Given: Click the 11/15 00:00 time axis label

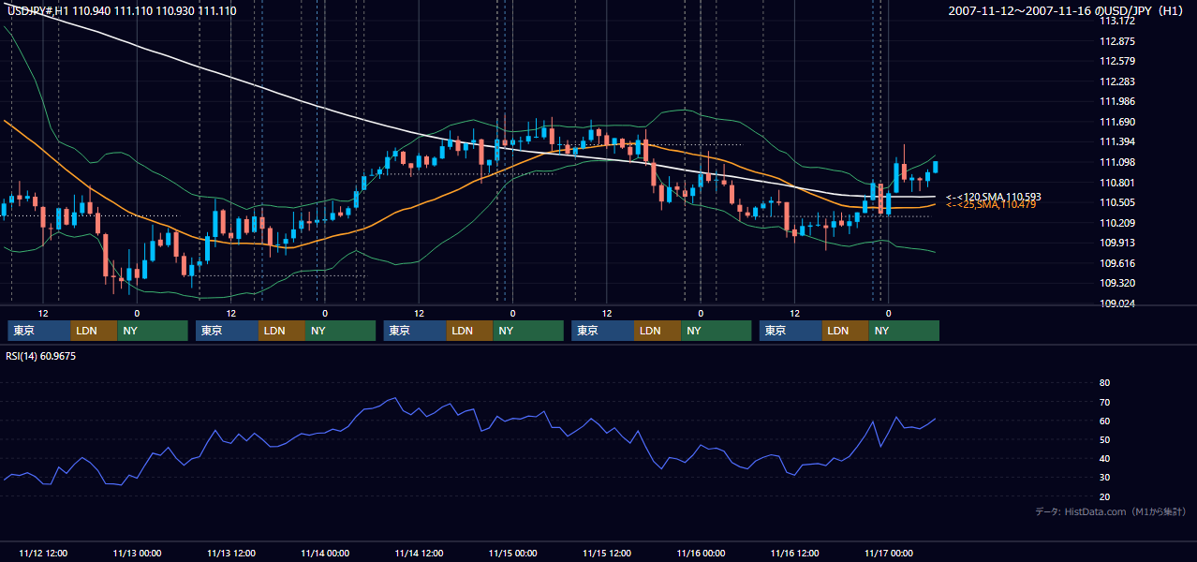Looking at the screenshot, I should pos(512,553).
